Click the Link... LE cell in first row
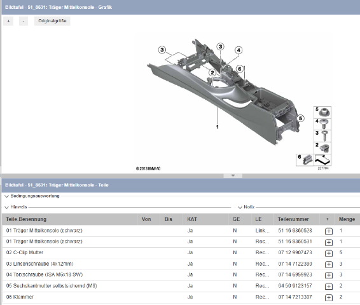This screenshot has width=360, height=305. 263,231
